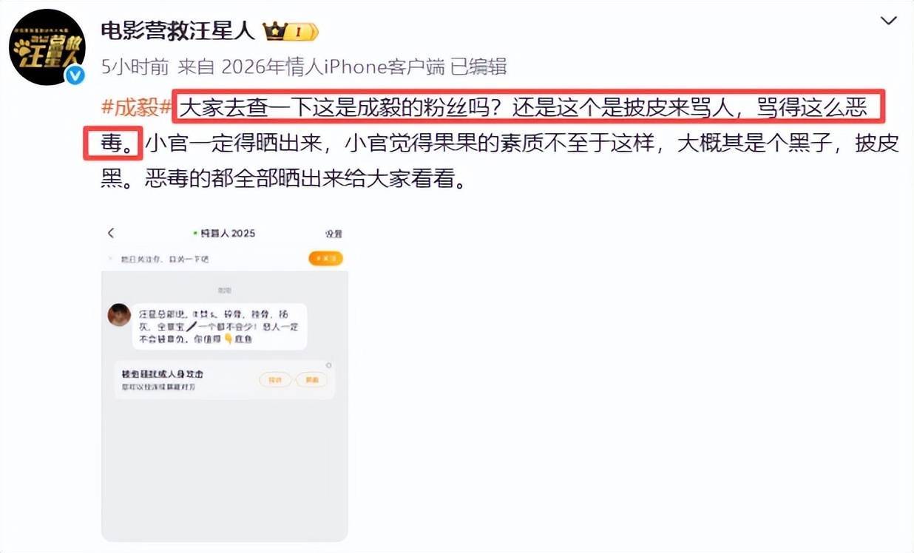
Task: Open 设置 in the chat header
Action: [334, 234]
